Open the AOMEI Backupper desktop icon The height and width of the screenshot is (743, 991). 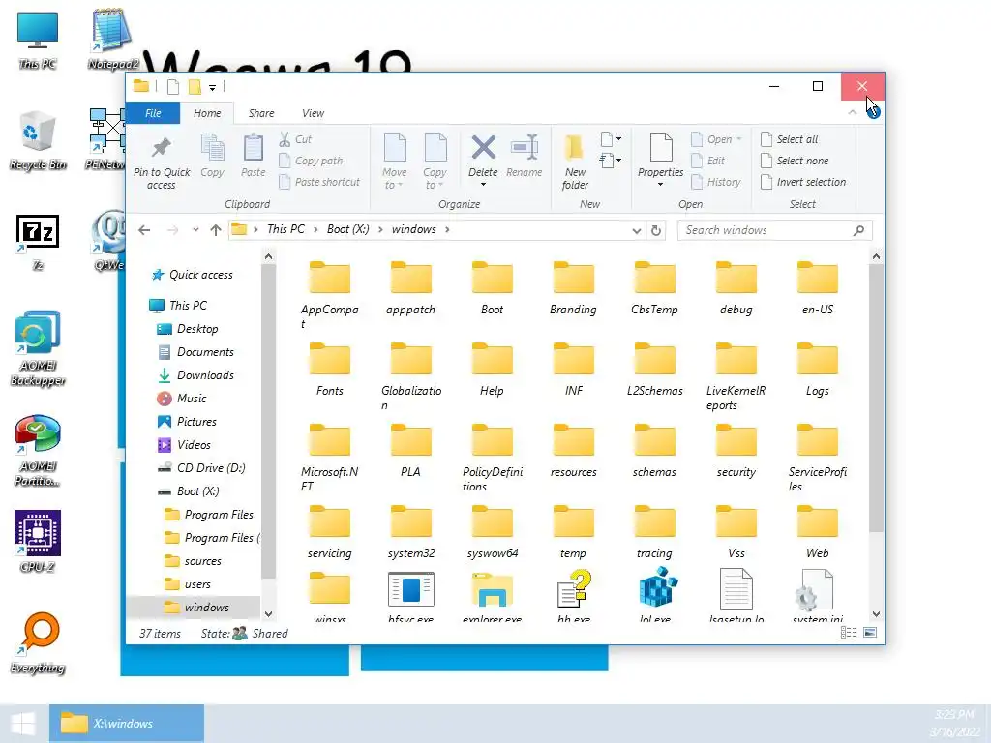click(38, 348)
